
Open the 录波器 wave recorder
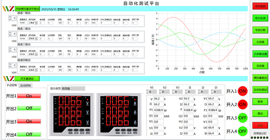click(260, 66)
